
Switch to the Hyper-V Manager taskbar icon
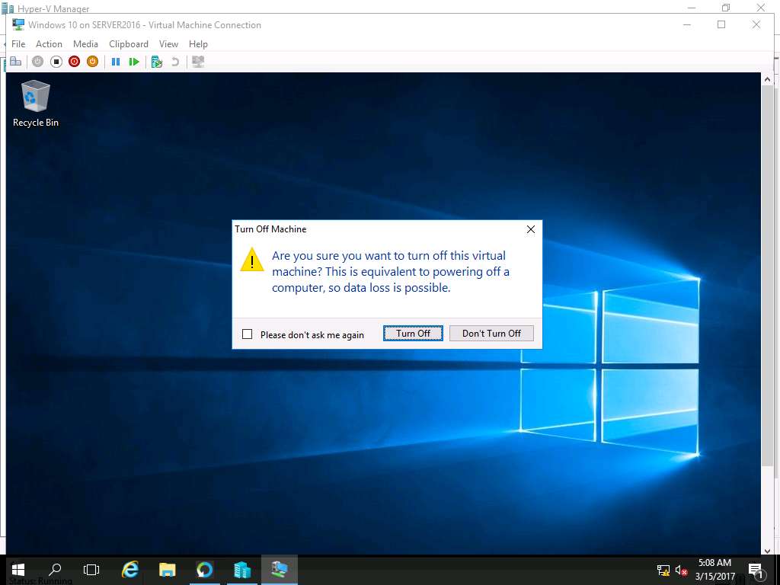tap(241, 570)
